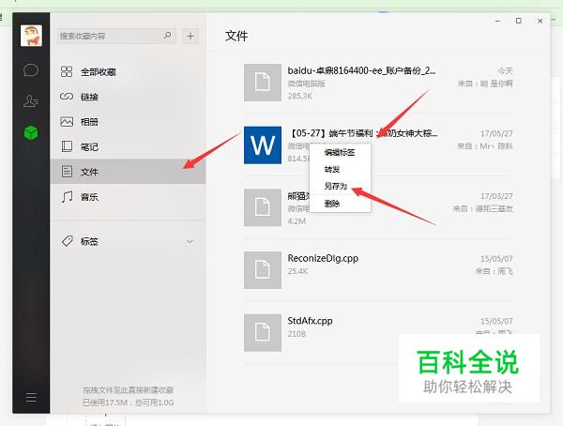Click the 285.3K file size
This screenshot has height=426, width=563.
pyautogui.click(x=300, y=96)
